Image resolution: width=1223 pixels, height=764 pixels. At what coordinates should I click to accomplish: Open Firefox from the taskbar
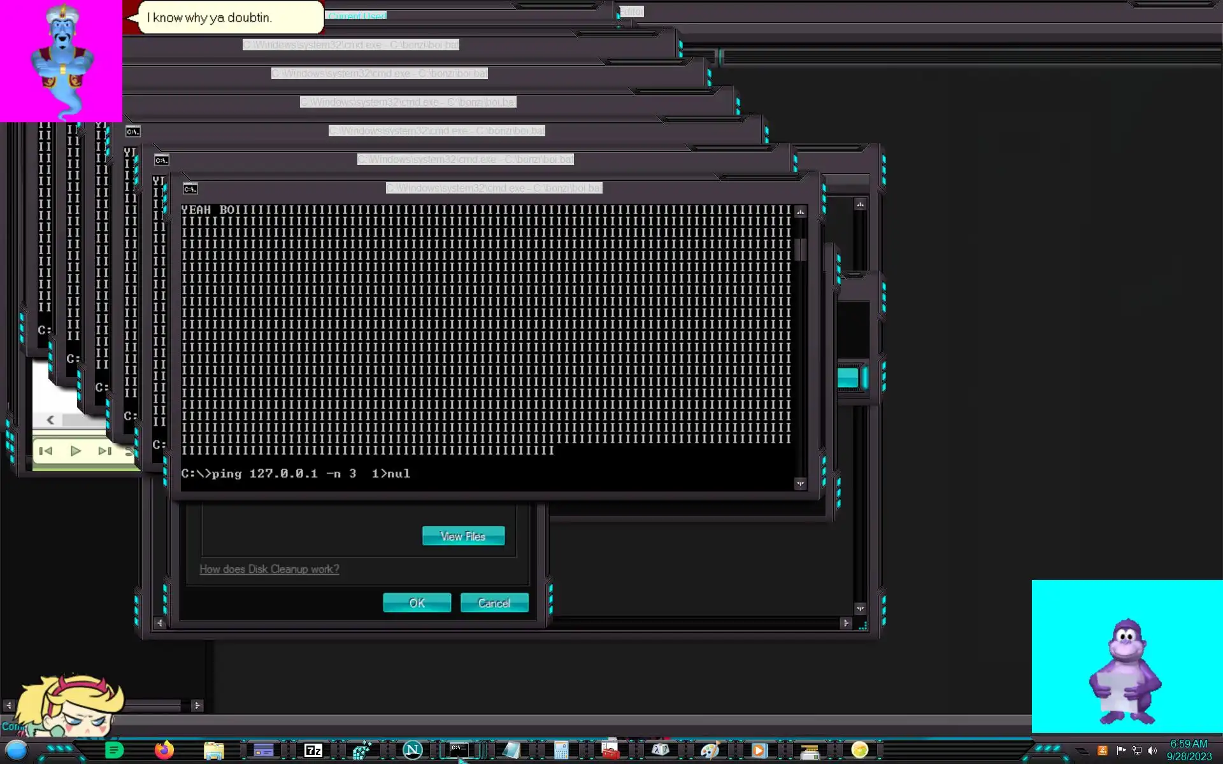click(x=164, y=750)
